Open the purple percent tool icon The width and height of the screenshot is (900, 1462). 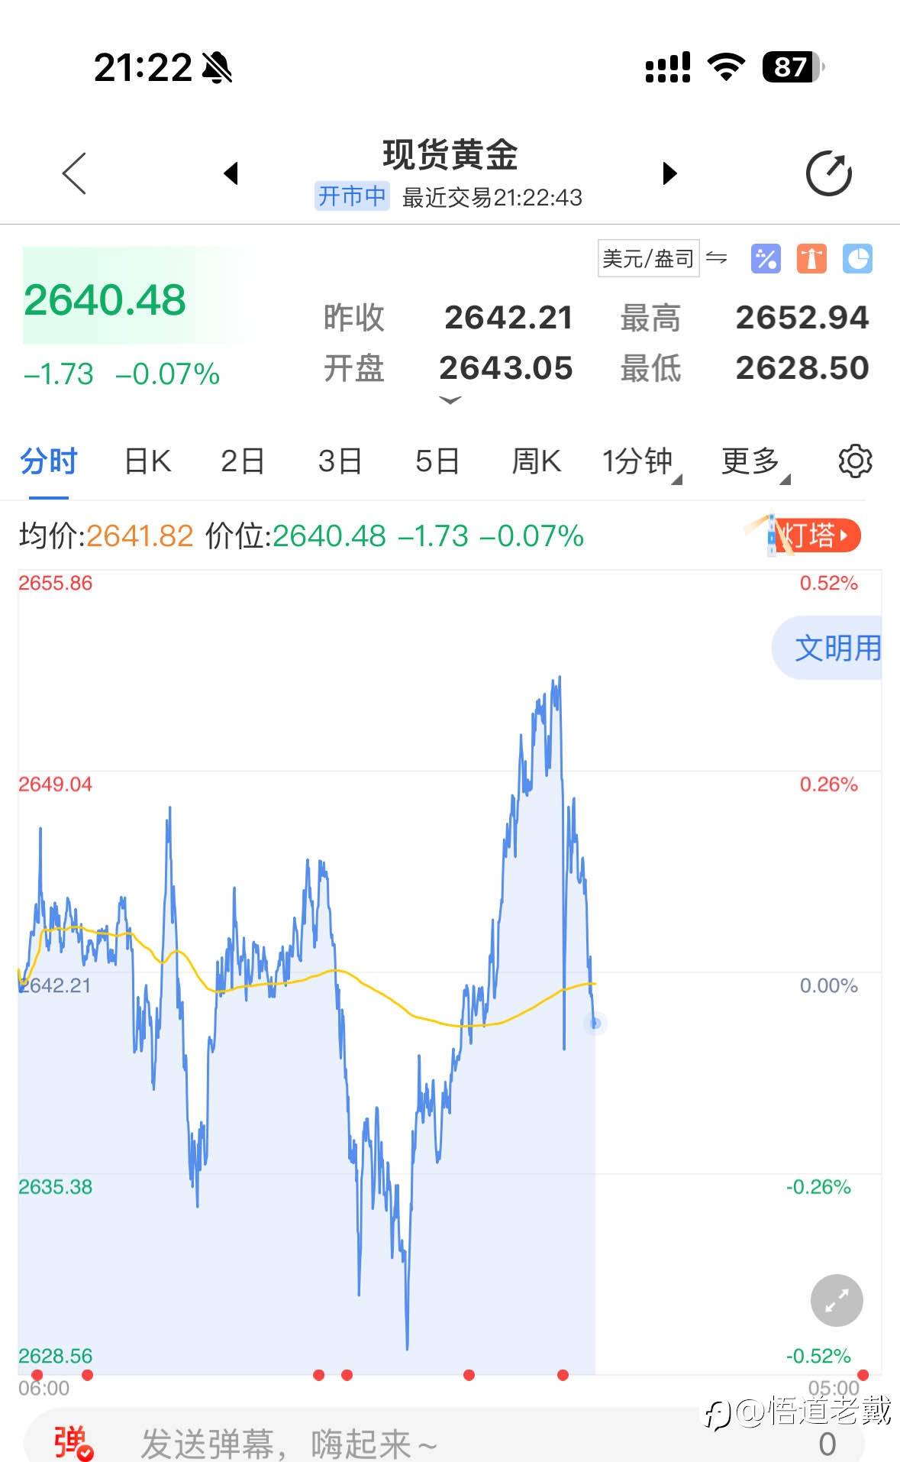[765, 259]
